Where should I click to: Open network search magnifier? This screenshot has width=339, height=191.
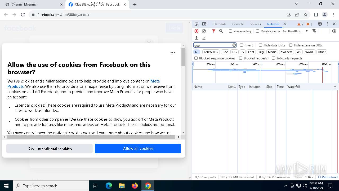pyautogui.click(x=221, y=31)
